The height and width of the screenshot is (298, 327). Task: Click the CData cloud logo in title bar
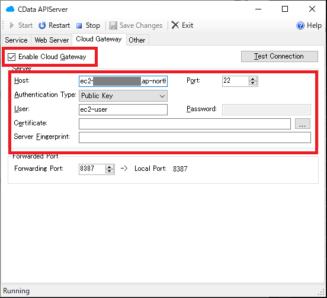[x=10, y=9]
